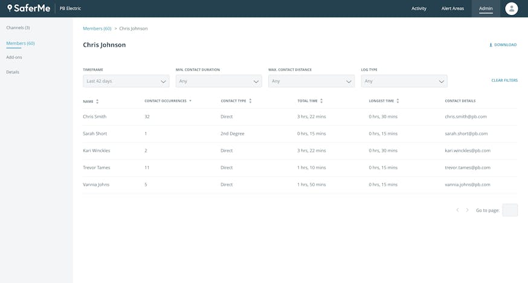Viewport: 528px width, 283px height.
Task: Click the Go to page input field
Action: click(510, 210)
